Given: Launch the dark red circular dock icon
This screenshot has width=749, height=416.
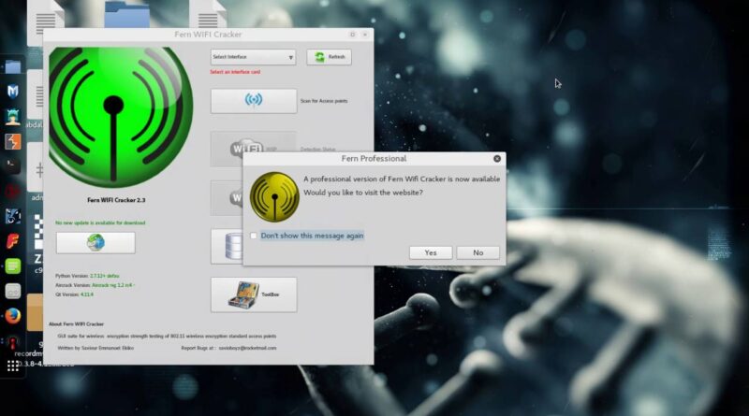Looking at the screenshot, I should (13, 192).
